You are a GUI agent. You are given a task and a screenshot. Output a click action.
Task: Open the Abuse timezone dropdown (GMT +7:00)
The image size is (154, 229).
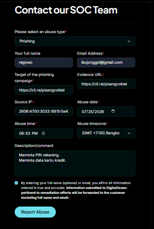coord(106,133)
